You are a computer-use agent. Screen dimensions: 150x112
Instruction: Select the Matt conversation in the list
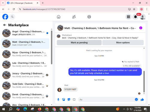[25, 44]
